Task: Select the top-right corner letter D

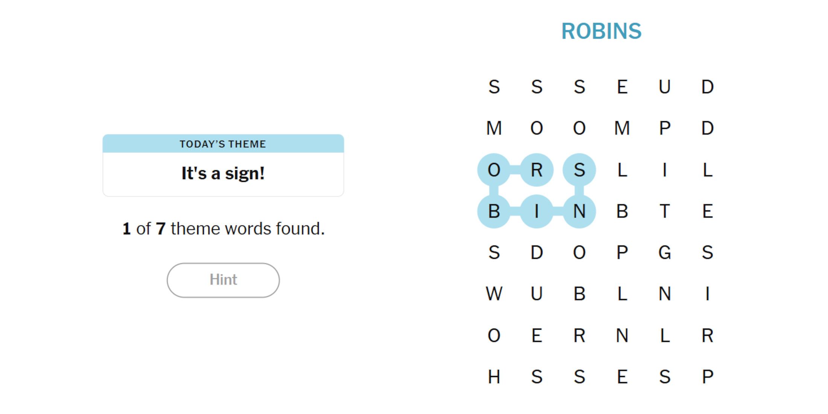Action: click(708, 87)
